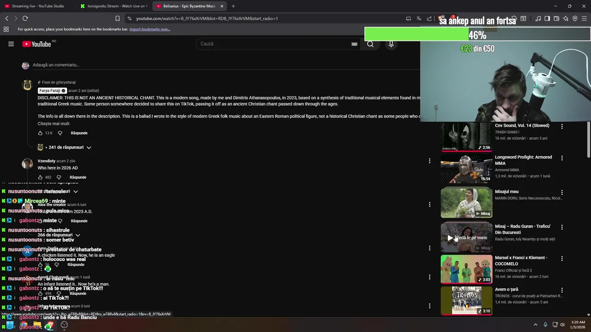Open options menu for Vzendixty comment
Viewport: 591px width, 332px height.
coord(429,161)
